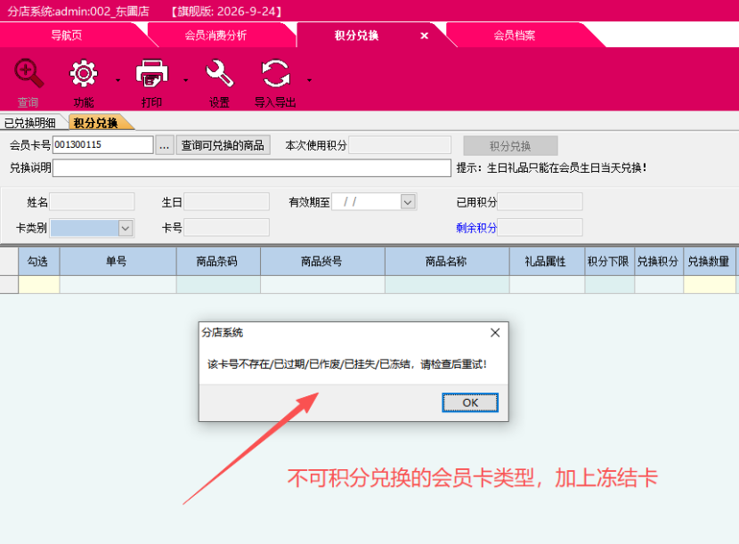Click the 商品货号 column header
Image resolution: width=739 pixels, height=544 pixels.
(x=322, y=262)
